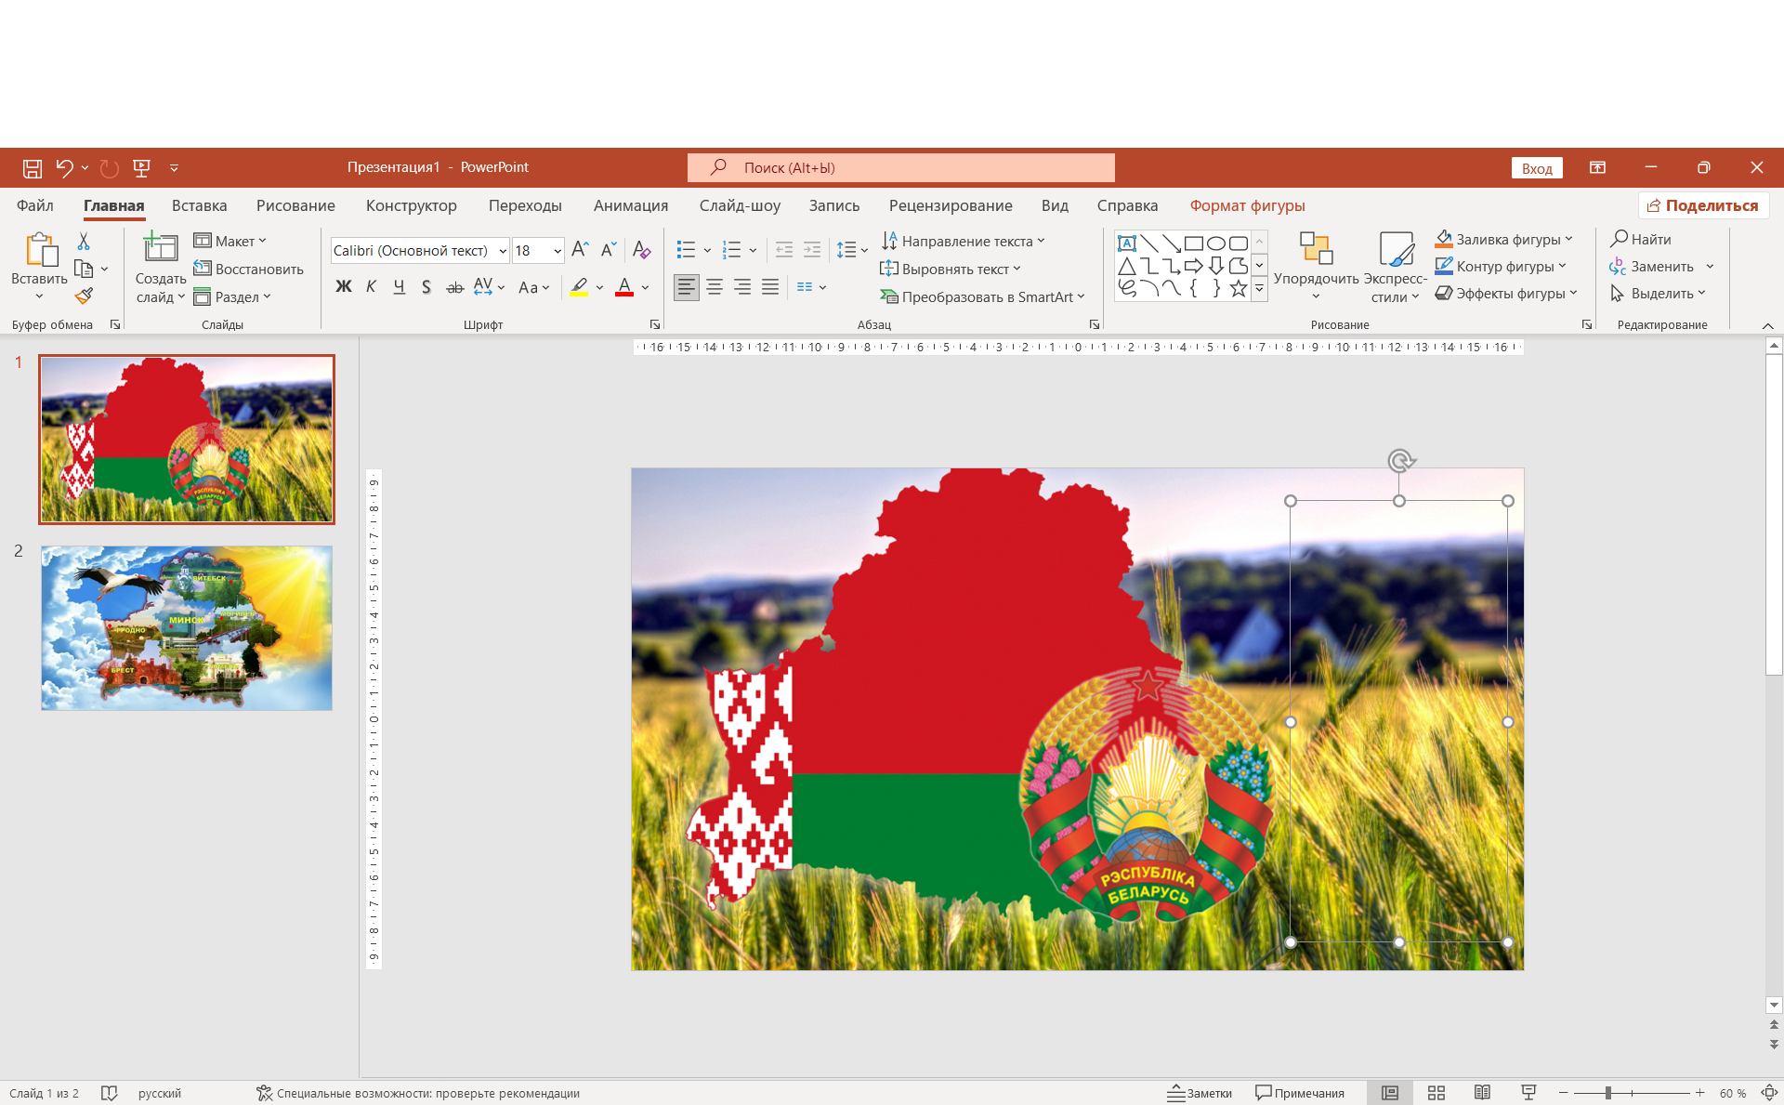The image size is (1784, 1105).
Task: Click the Copy icon
Action: (x=84, y=269)
